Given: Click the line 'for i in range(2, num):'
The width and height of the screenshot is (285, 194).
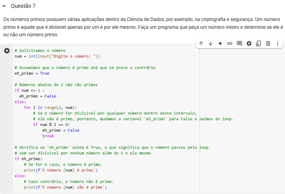Looking at the screenshot, I should click(x=50, y=107).
